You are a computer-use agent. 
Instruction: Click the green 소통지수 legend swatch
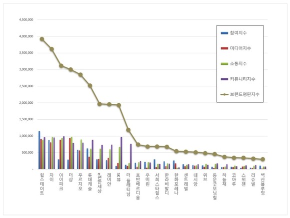click(224, 64)
